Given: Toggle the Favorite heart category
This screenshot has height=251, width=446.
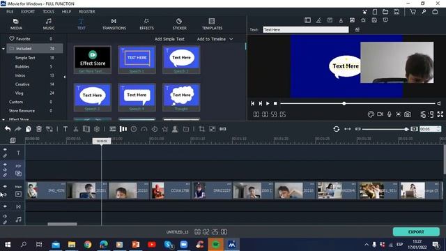Looking at the screenshot, I should (x=12, y=38).
